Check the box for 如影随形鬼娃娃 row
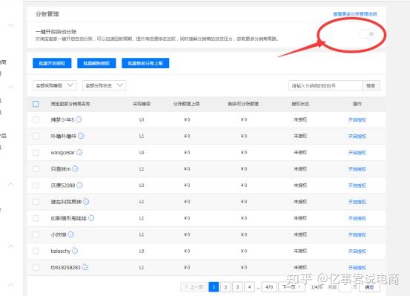Viewport: 410px width, 296px height. coord(36,218)
